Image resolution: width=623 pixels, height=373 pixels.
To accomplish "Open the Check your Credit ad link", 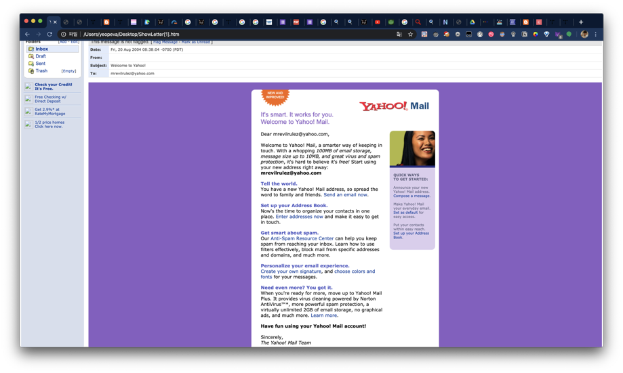I will [54, 87].
